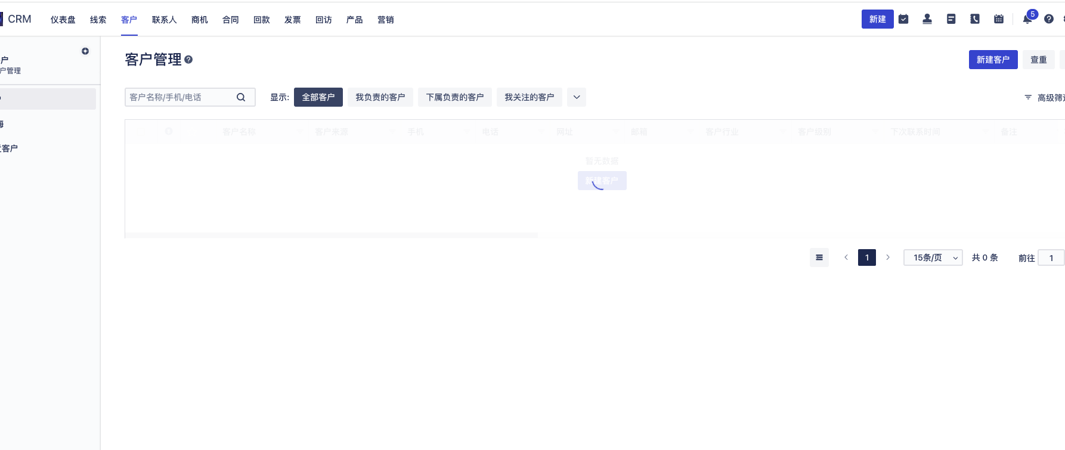The height and width of the screenshot is (450, 1065).
Task: Open notifications bell with badge 5
Action: point(1027,19)
